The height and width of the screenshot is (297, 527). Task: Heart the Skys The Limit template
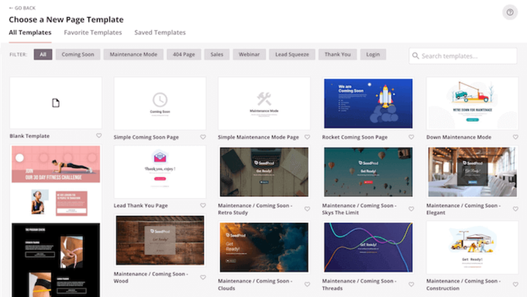[411, 209]
